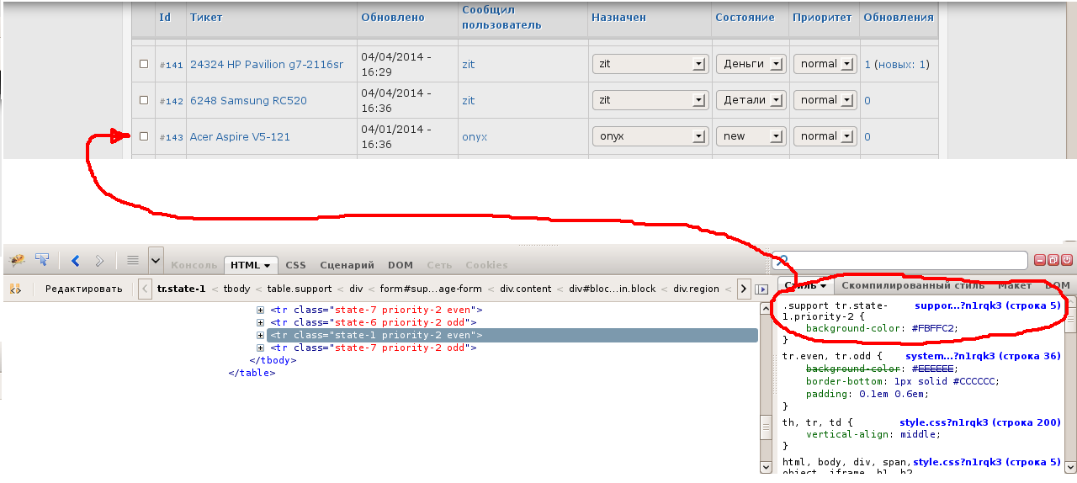The width and height of the screenshot is (1077, 483).
Task: Switch to the DOM panel tab
Action: tap(401, 265)
